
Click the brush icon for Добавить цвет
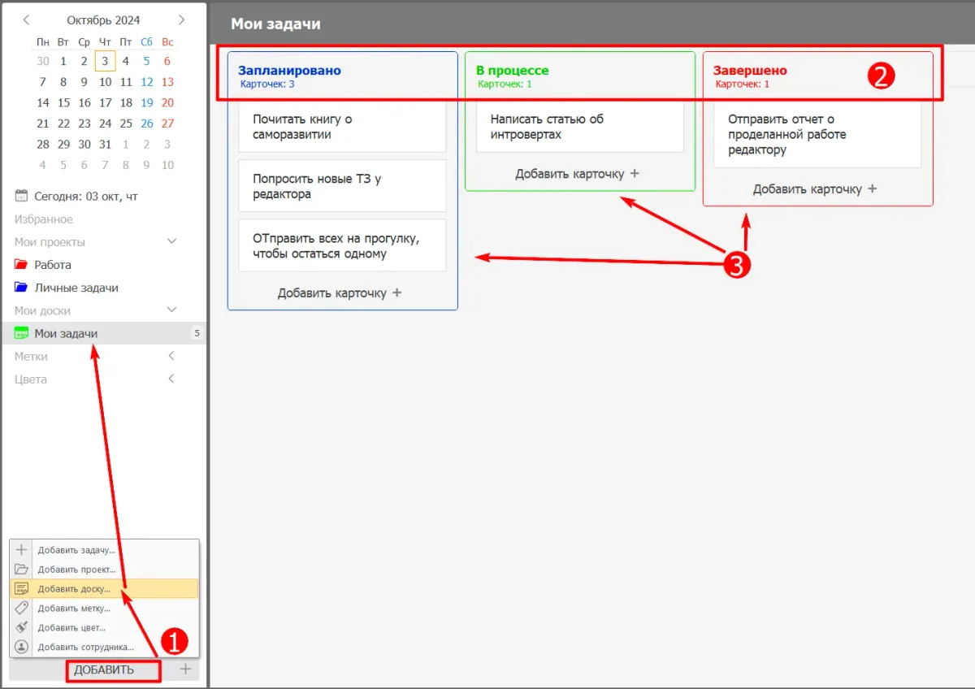coord(22,627)
